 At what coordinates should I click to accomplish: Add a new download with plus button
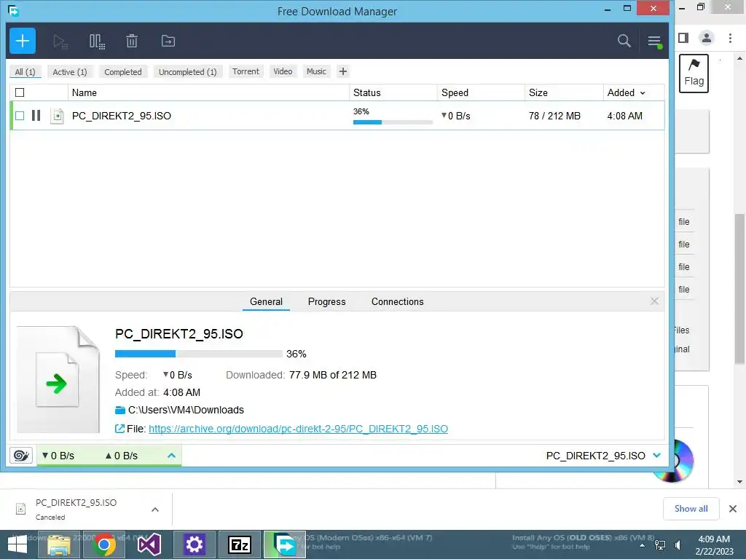point(23,41)
